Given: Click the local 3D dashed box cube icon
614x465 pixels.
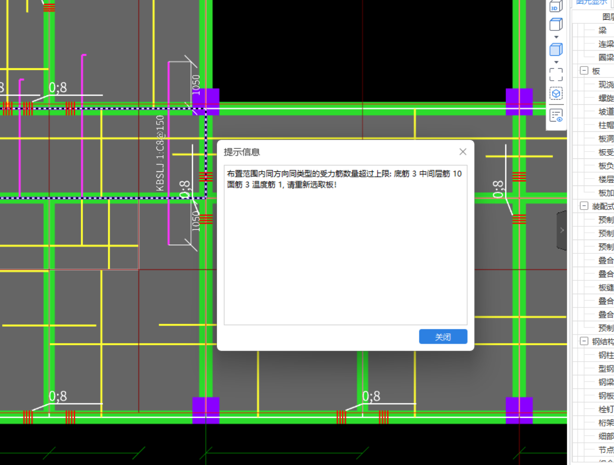Looking at the screenshot, I should point(556,94).
